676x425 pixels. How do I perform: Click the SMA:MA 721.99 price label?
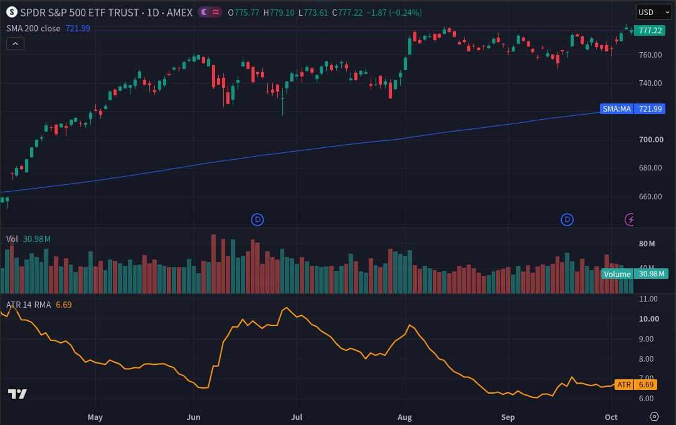click(633, 108)
